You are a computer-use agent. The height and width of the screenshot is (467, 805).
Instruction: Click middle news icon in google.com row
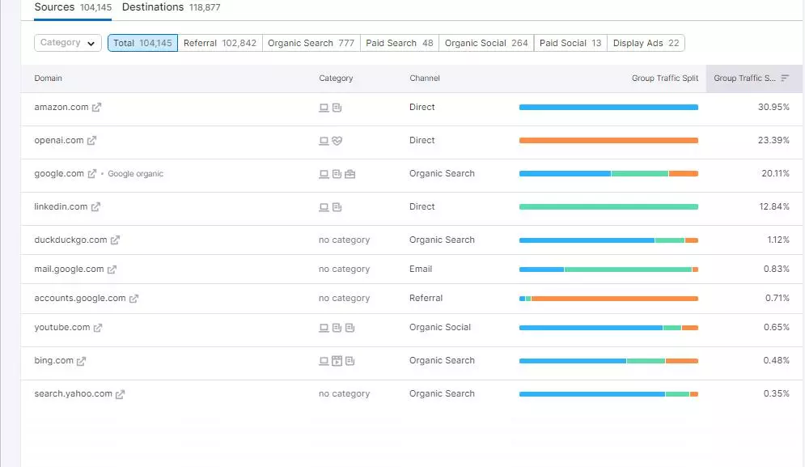[337, 174]
